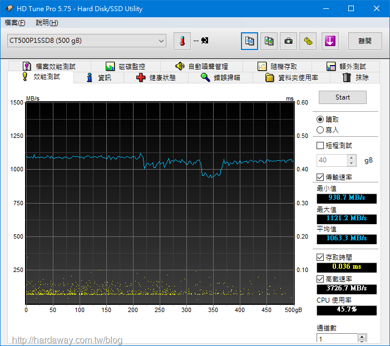Switch to the 抹除 tab
The height and width of the screenshot is (346, 390).
click(x=355, y=78)
